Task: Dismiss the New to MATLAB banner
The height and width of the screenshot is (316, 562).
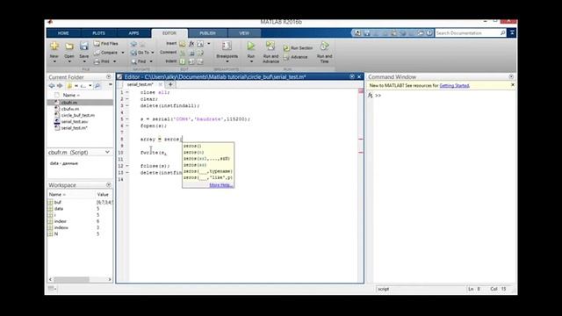Action: [513, 85]
